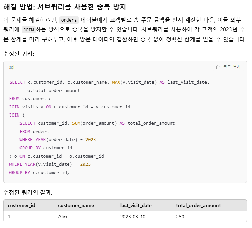Click line ') o ON c.customer_id = o.customer_id'
Viewport: 252px width, 228px height.
point(56,156)
